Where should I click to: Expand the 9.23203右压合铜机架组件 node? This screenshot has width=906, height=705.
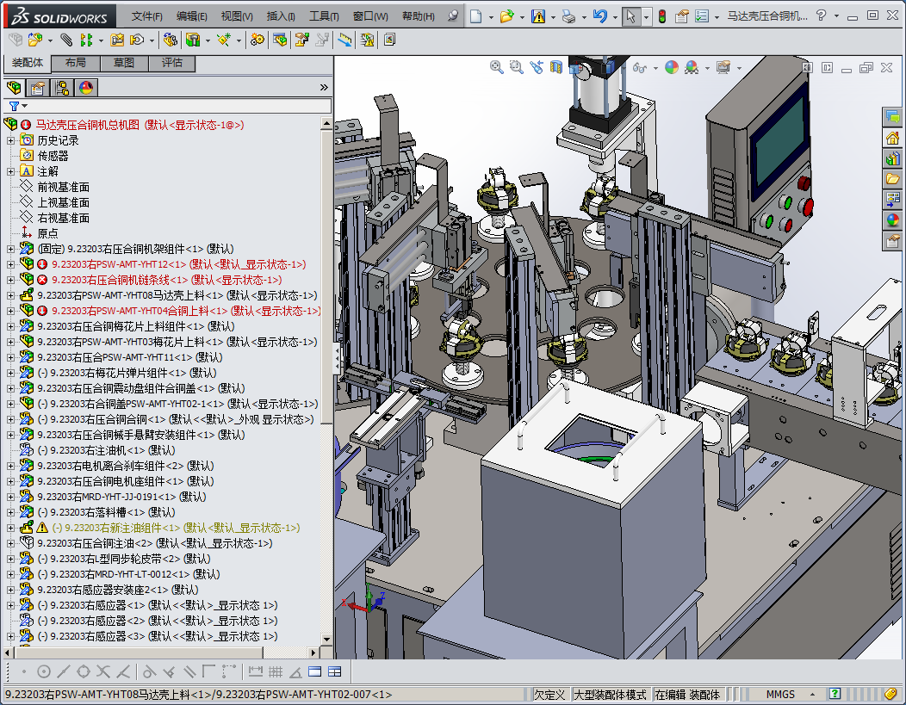tap(10, 249)
